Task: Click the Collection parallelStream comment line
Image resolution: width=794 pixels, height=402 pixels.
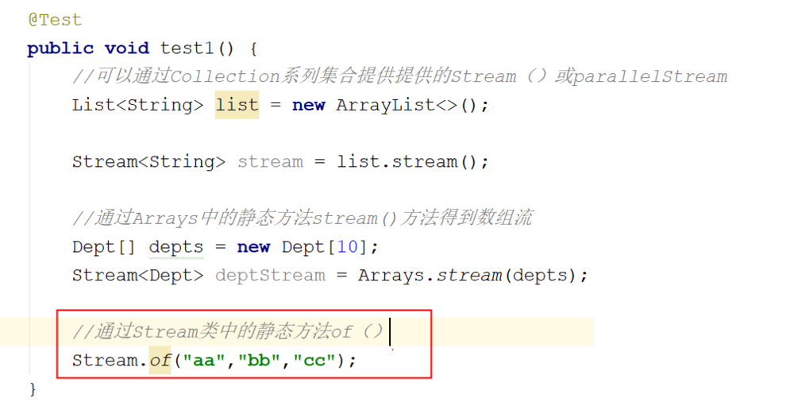Action: coord(400,76)
